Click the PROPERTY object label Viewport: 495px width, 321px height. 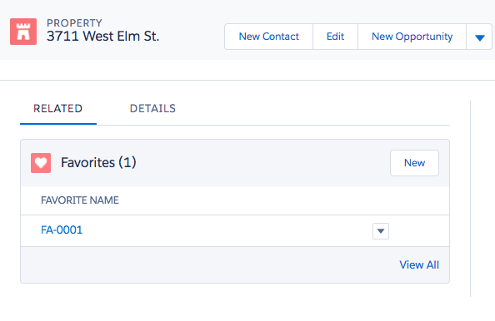[74, 23]
